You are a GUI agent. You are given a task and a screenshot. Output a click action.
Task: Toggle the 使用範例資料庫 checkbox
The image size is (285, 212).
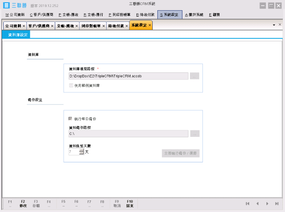click(x=71, y=85)
